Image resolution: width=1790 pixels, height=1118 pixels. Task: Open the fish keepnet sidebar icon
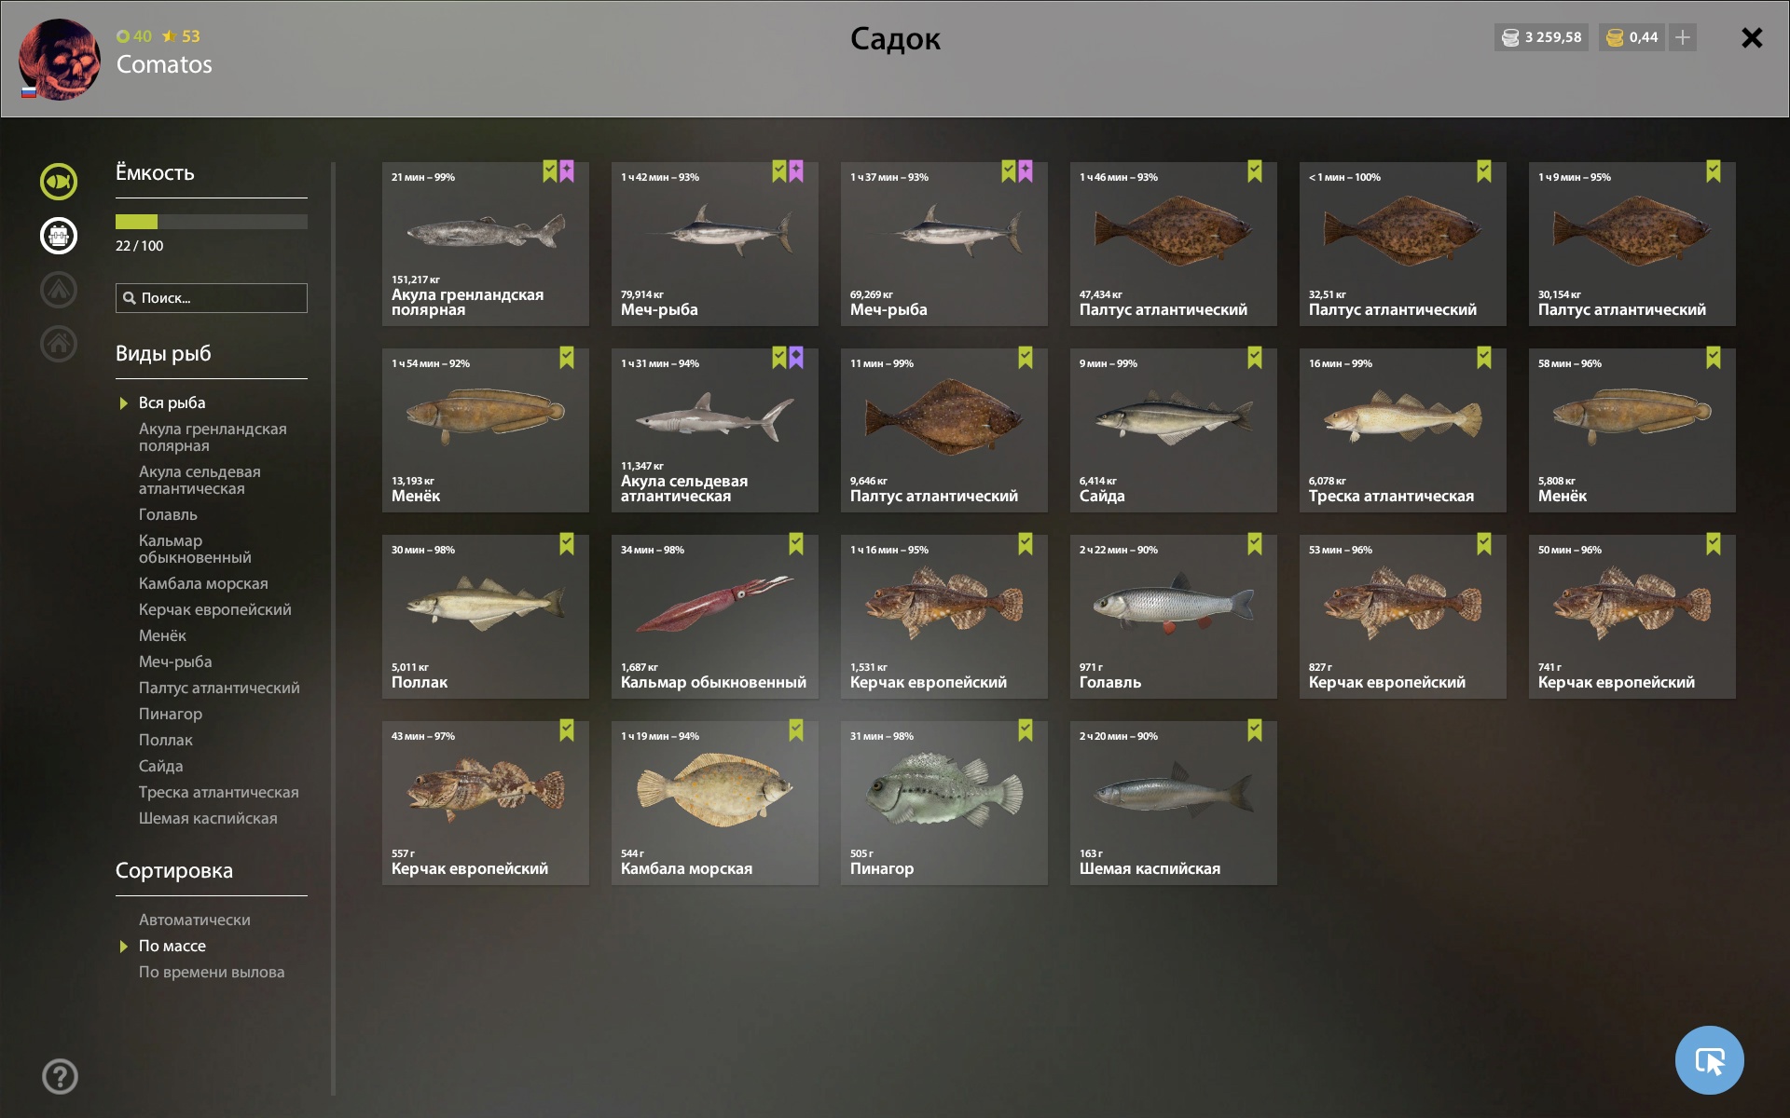[59, 182]
